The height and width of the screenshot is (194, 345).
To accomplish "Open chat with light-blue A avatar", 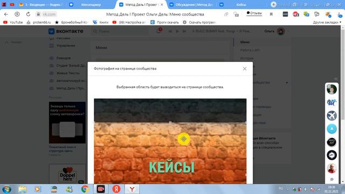I will tap(332, 129).
